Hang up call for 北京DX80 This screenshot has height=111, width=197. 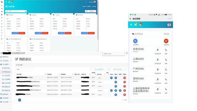[x=166, y=50]
